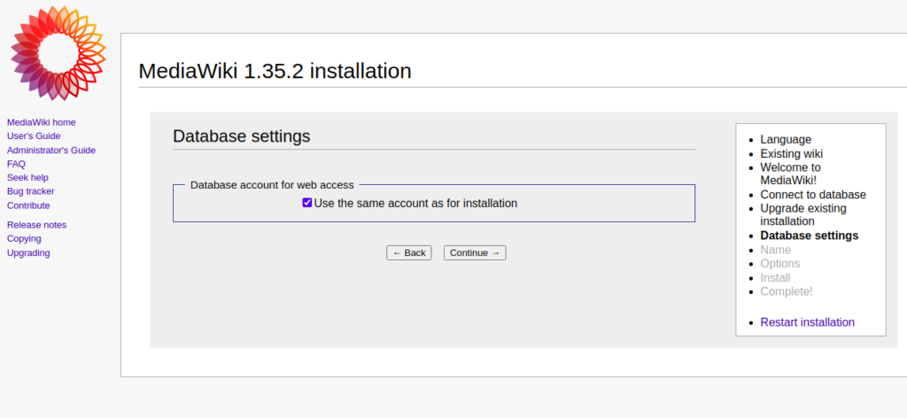Click the MediaWiki sunflower logo
This screenshot has height=418, width=907.
[58, 53]
